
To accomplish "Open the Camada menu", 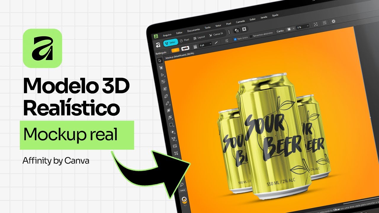I will pyautogui.click(x=240, y=22).
